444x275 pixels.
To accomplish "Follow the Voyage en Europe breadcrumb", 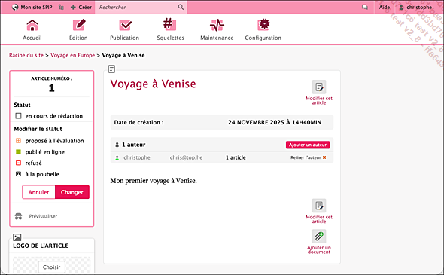I will coord(73,55).
